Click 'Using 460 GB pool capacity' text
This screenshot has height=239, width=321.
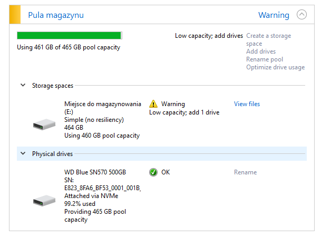[x=102, y=136]
